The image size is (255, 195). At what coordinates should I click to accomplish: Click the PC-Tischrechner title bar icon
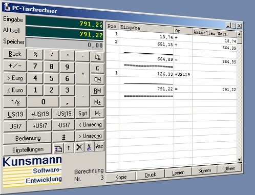[x=7, y=7]
